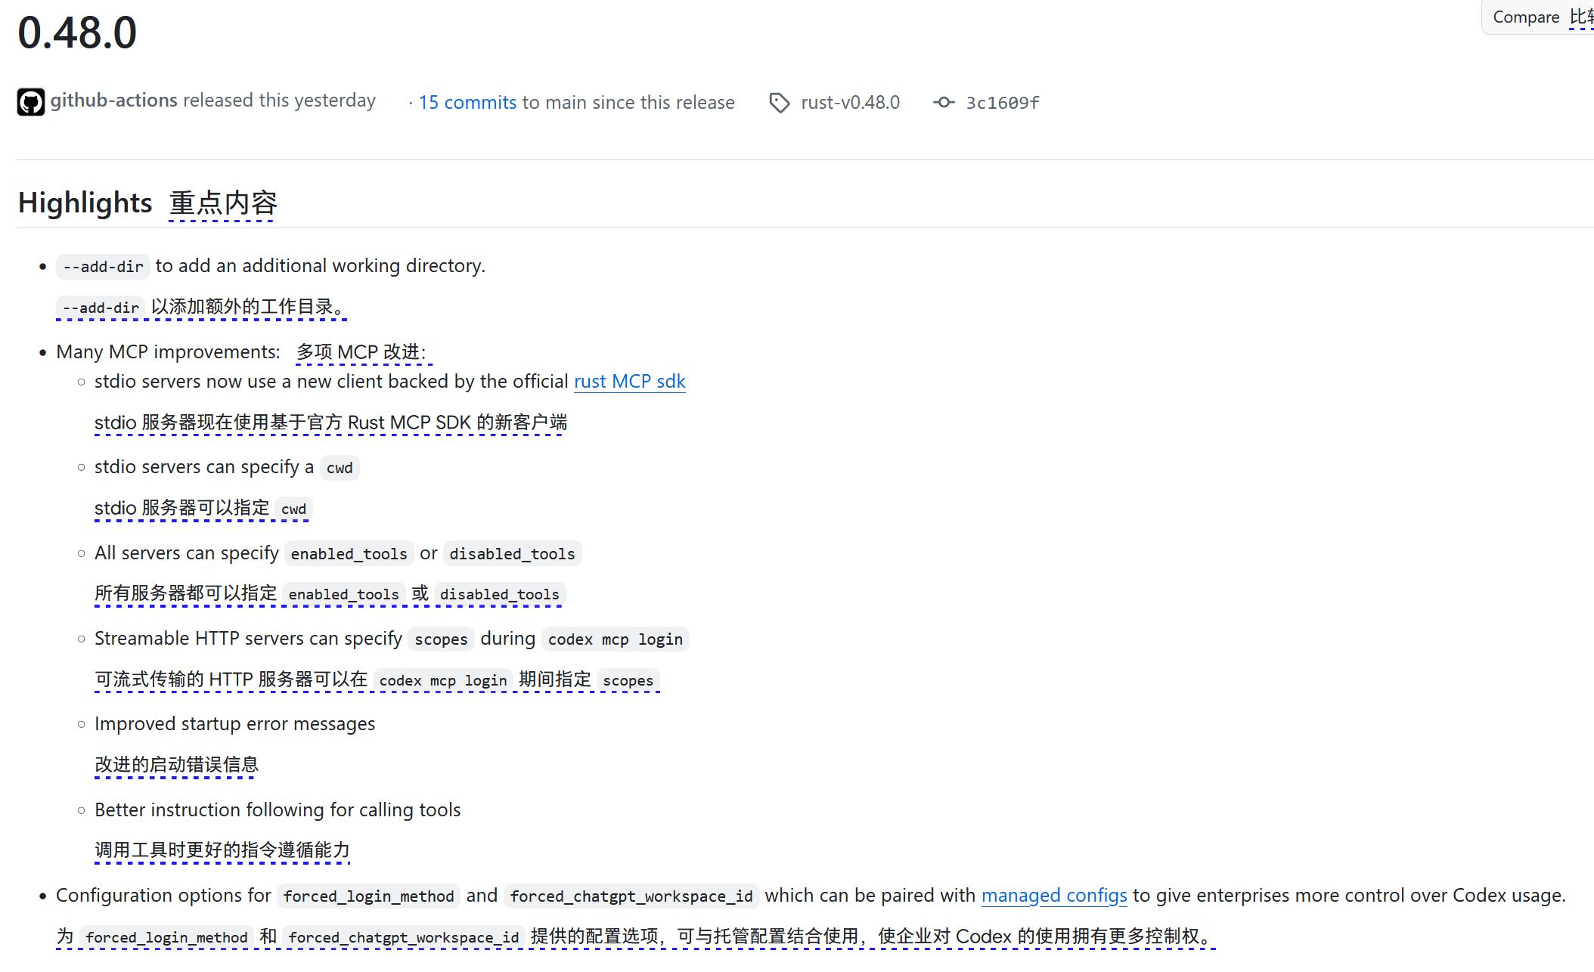The width and height of the screenshot is (1594, 972).
Task: Click the Highlights section heading
Action: tap(85, 203)
